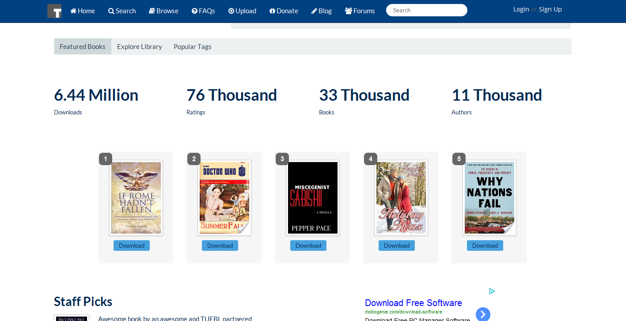Download Why Nations Fail
Image resolution: width=626 pixels, height=321 pixels.
(485, 245)
